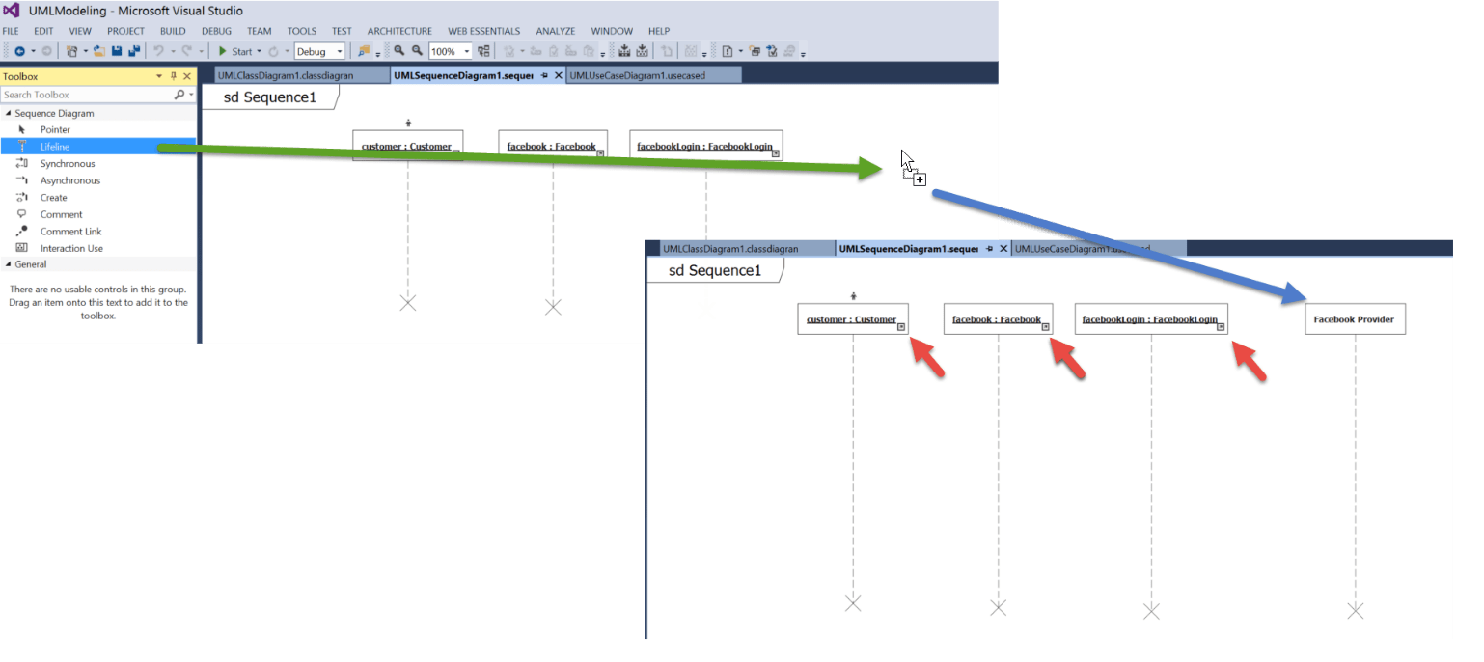The height and width of the screenshot is (662, 1484).
Task: Open the TOOLS menu
Action: 302,31
